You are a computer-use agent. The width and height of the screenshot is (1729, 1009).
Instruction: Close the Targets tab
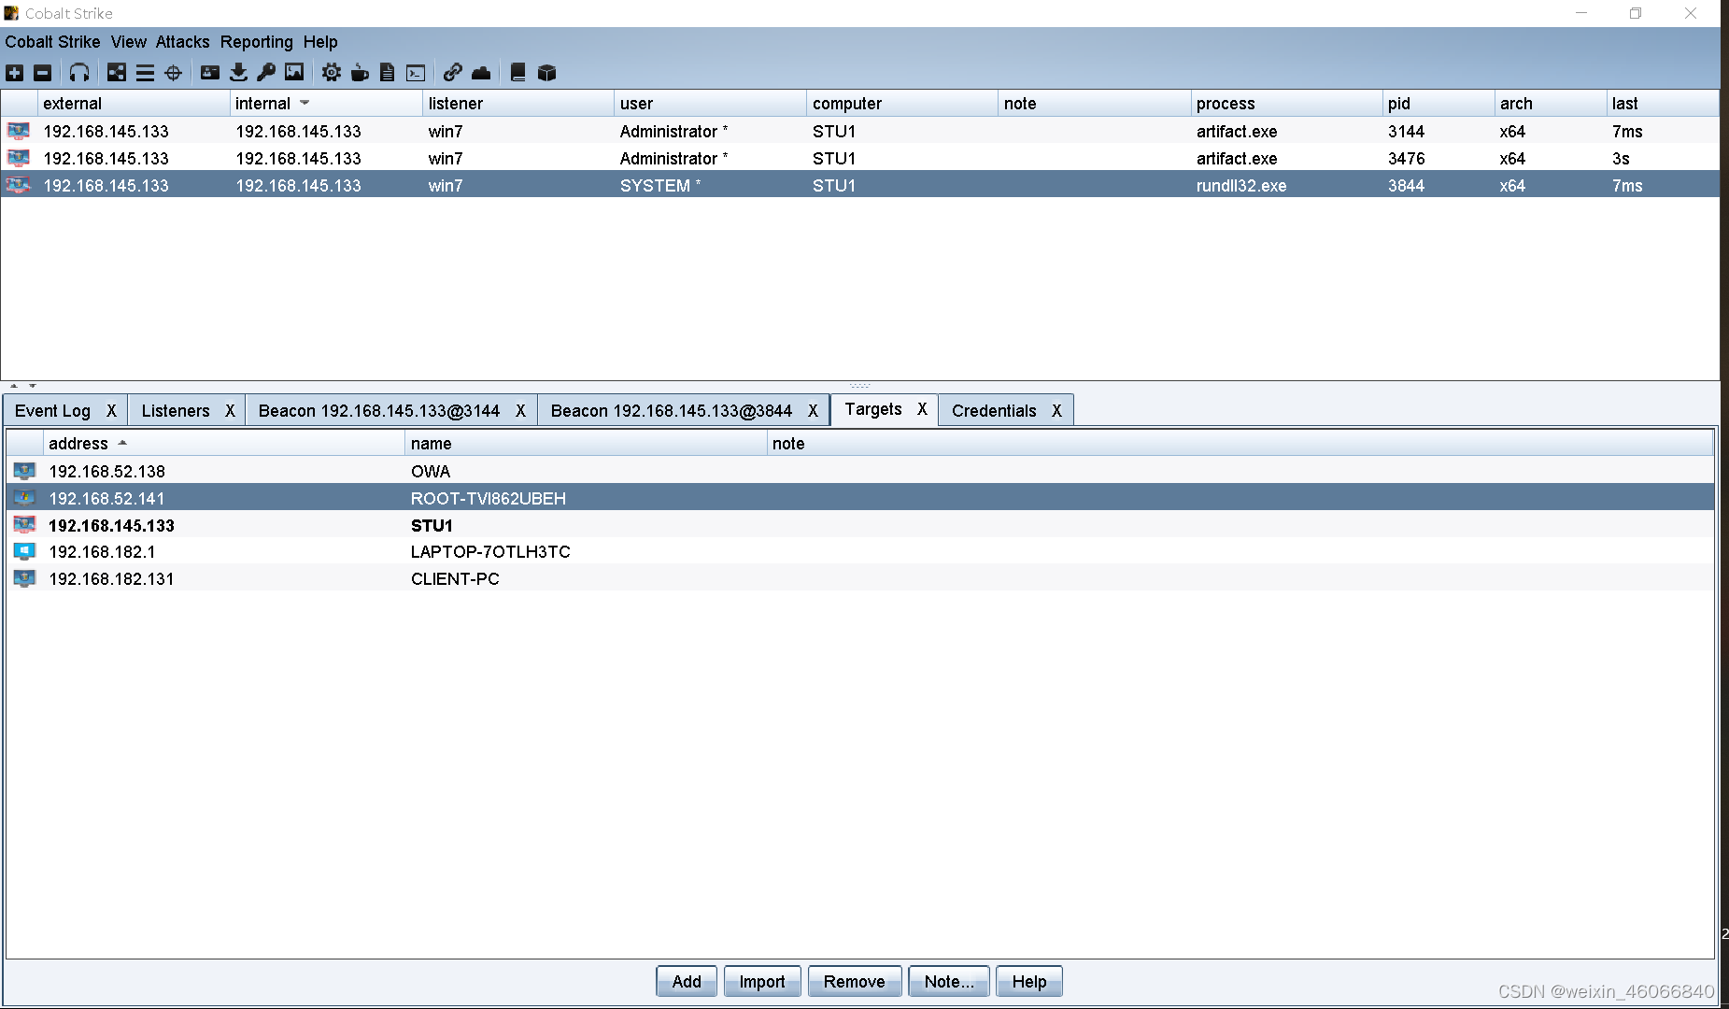point(922,409)
